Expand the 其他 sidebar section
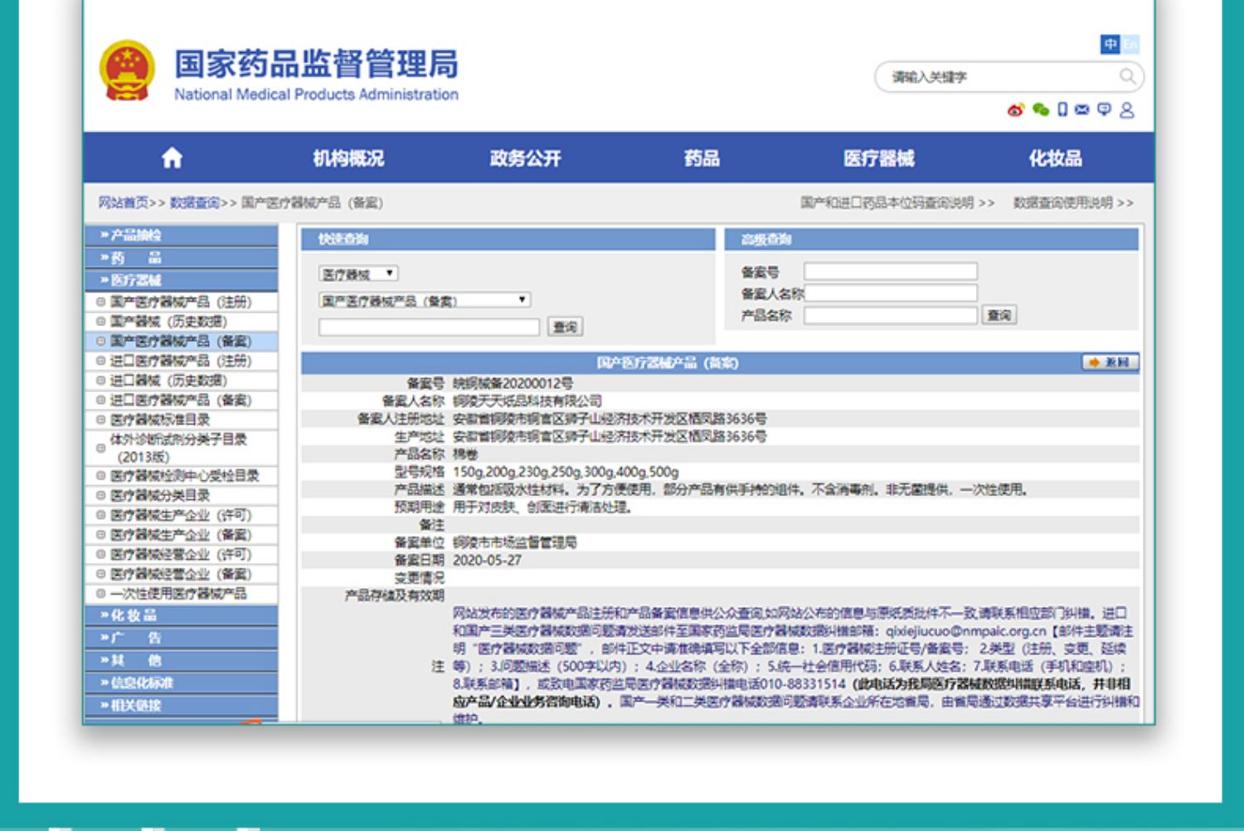 point(182,660)
